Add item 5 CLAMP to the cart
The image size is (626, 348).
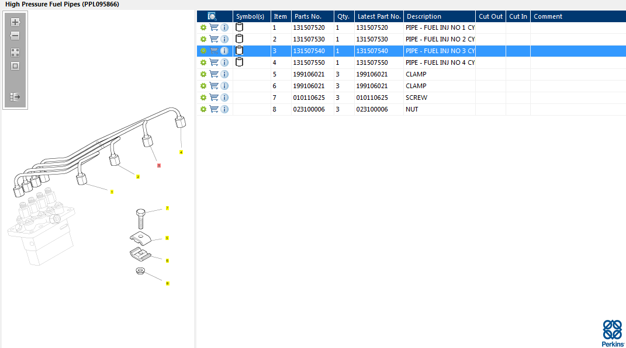[214, 74]
